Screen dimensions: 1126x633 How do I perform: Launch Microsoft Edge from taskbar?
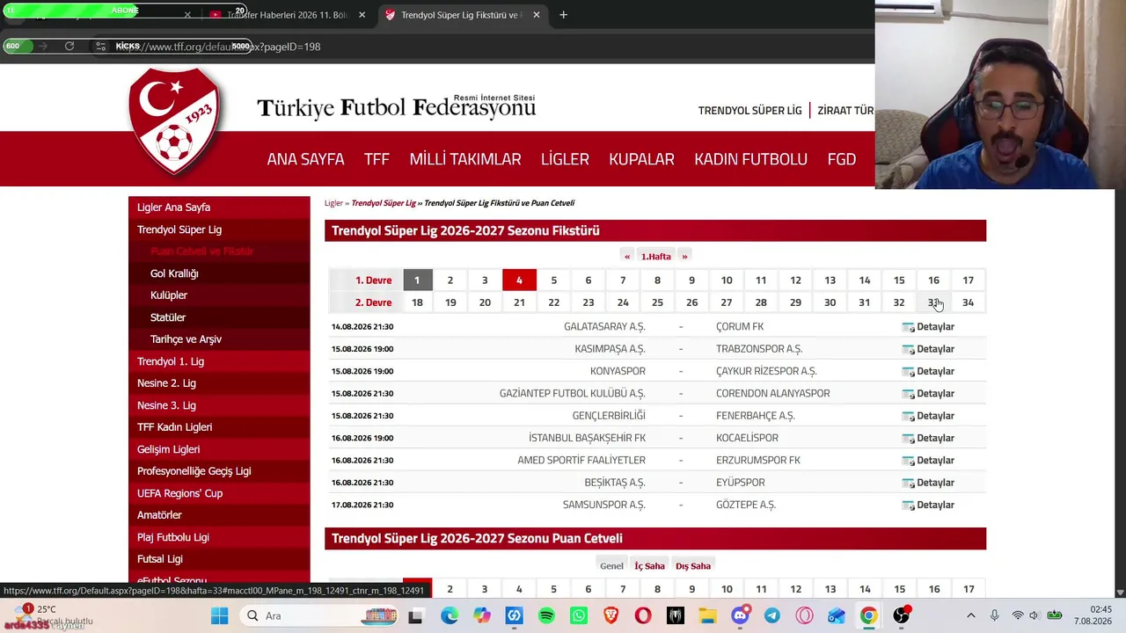click(450, 615)
